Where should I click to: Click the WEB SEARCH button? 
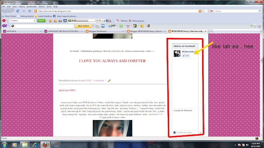[x=83, y=26]
